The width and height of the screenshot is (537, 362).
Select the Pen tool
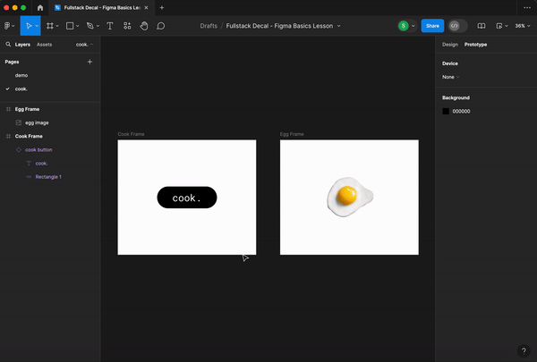(89, 26)
